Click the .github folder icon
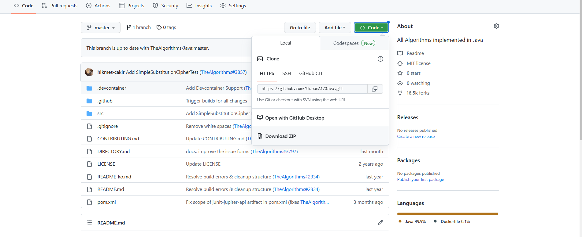The width and height of the screenshot is (582, 237). pyautogui.click(x=89, y=101)
